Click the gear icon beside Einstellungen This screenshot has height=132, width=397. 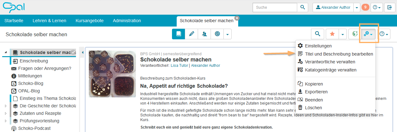[300, 46]
